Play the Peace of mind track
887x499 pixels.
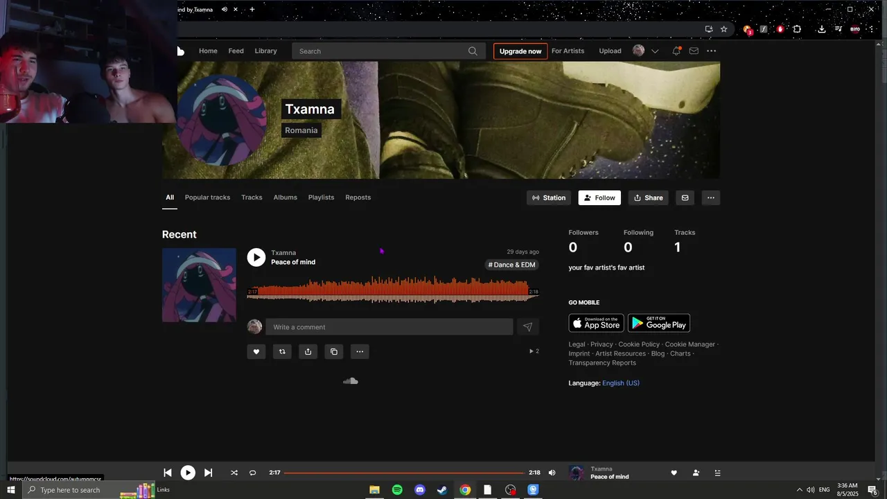point(256,257)
